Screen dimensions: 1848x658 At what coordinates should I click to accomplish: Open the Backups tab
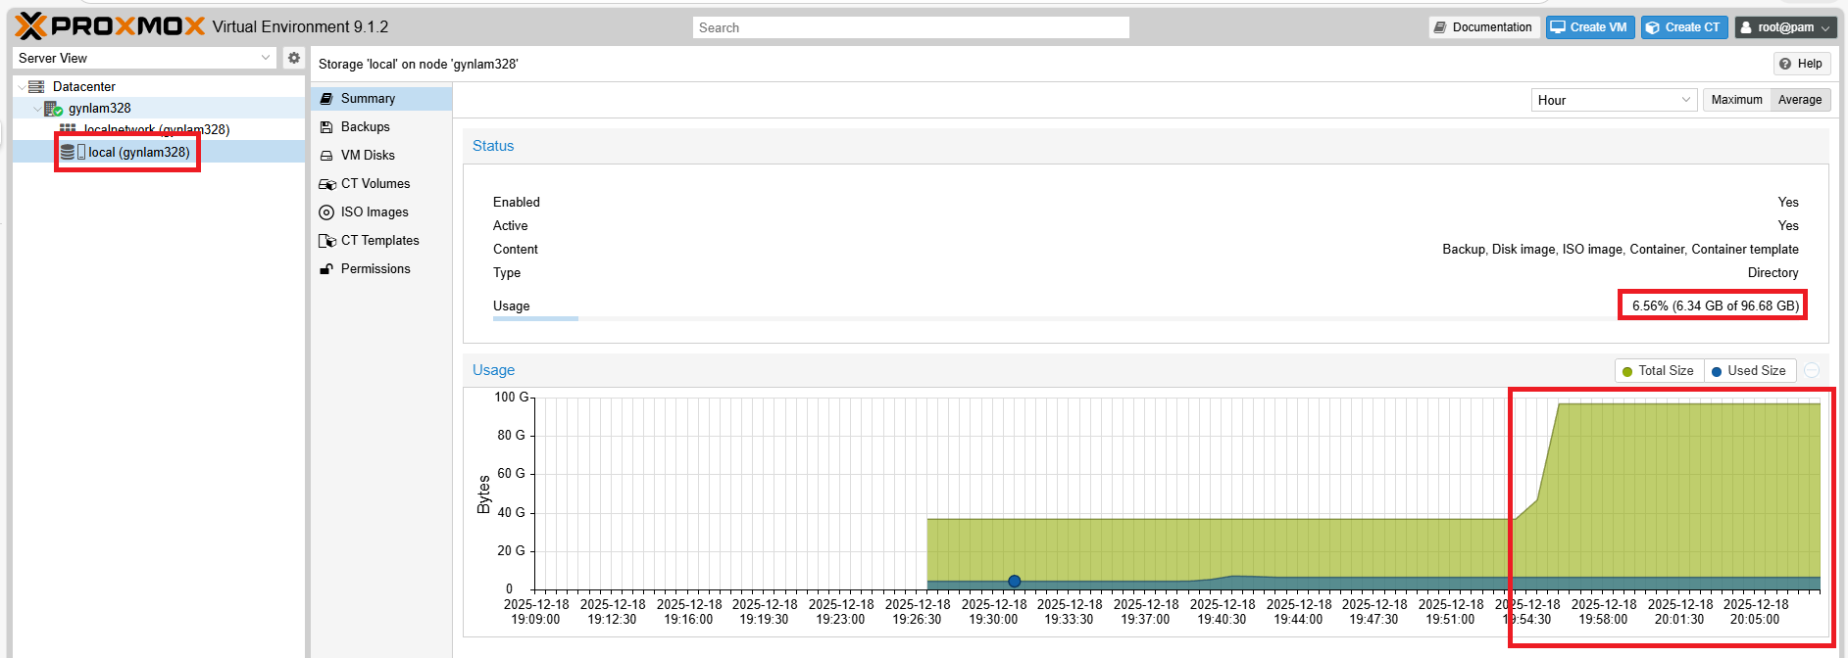(x=381, y=127)
